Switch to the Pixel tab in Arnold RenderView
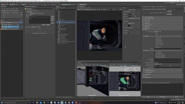This screenshot has width=185, height=104. (128, 8)
